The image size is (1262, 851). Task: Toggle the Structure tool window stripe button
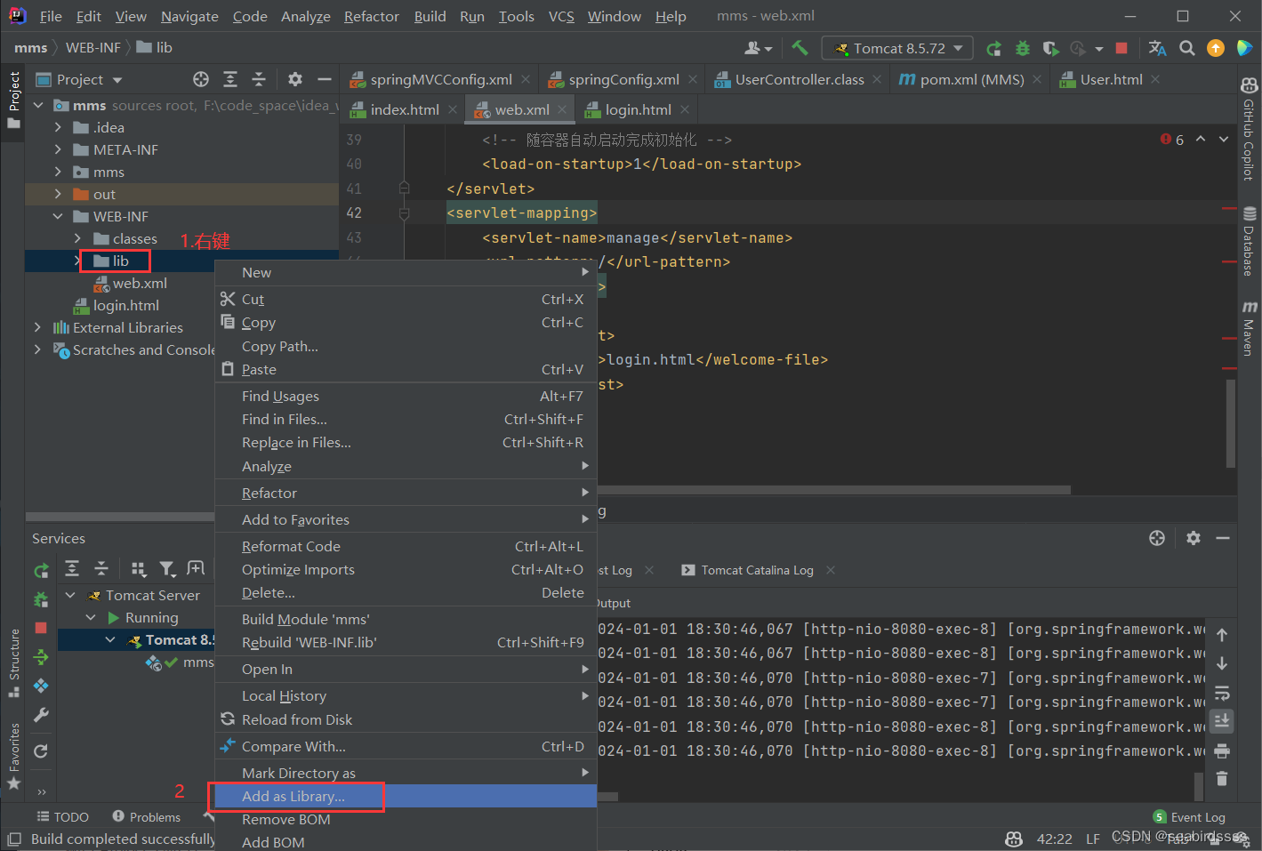pos(13,663)
